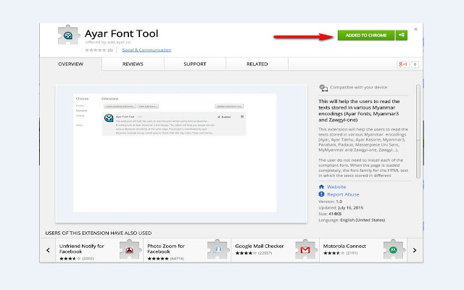Click the Google +1 button
Screen dimensions: 464x290
[403, 65]
